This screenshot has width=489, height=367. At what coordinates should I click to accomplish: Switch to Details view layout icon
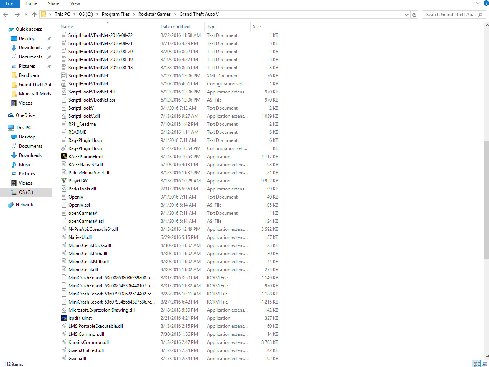click(477, 364)
